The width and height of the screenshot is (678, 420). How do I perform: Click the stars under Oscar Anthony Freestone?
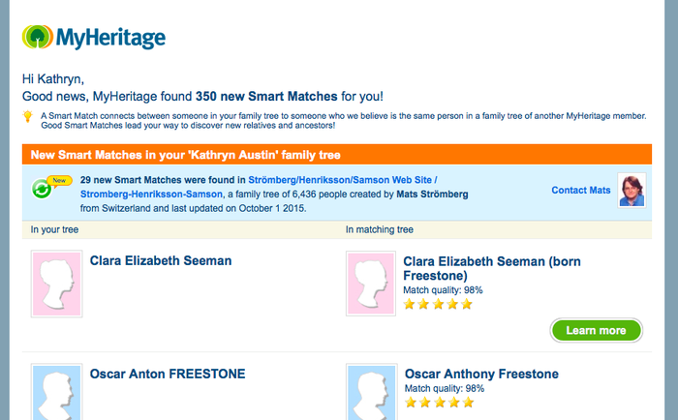tap(440, 403)
